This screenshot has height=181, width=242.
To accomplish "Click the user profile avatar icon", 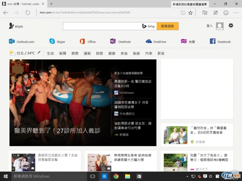I will [220, 26].
